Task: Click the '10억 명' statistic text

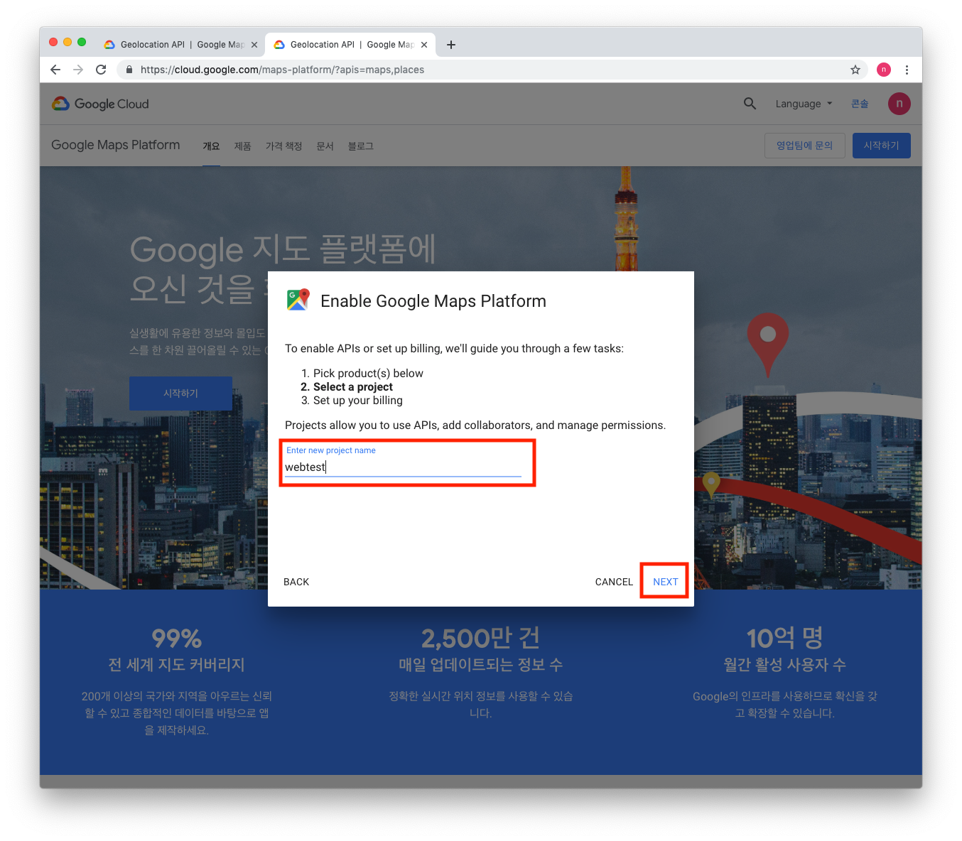Action: (x=784, y=638)
